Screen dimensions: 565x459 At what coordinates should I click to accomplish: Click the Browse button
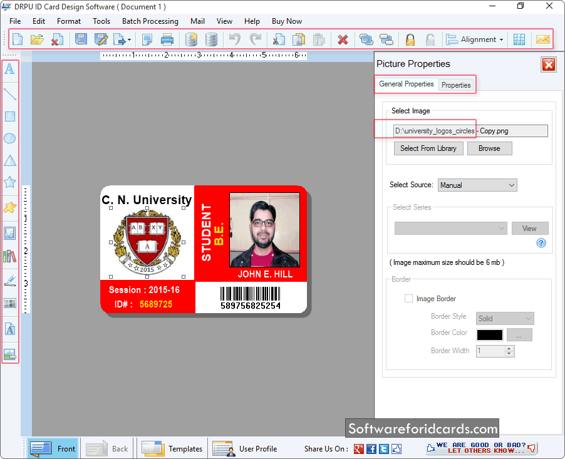pyautogui.click(x=489, y=148)
